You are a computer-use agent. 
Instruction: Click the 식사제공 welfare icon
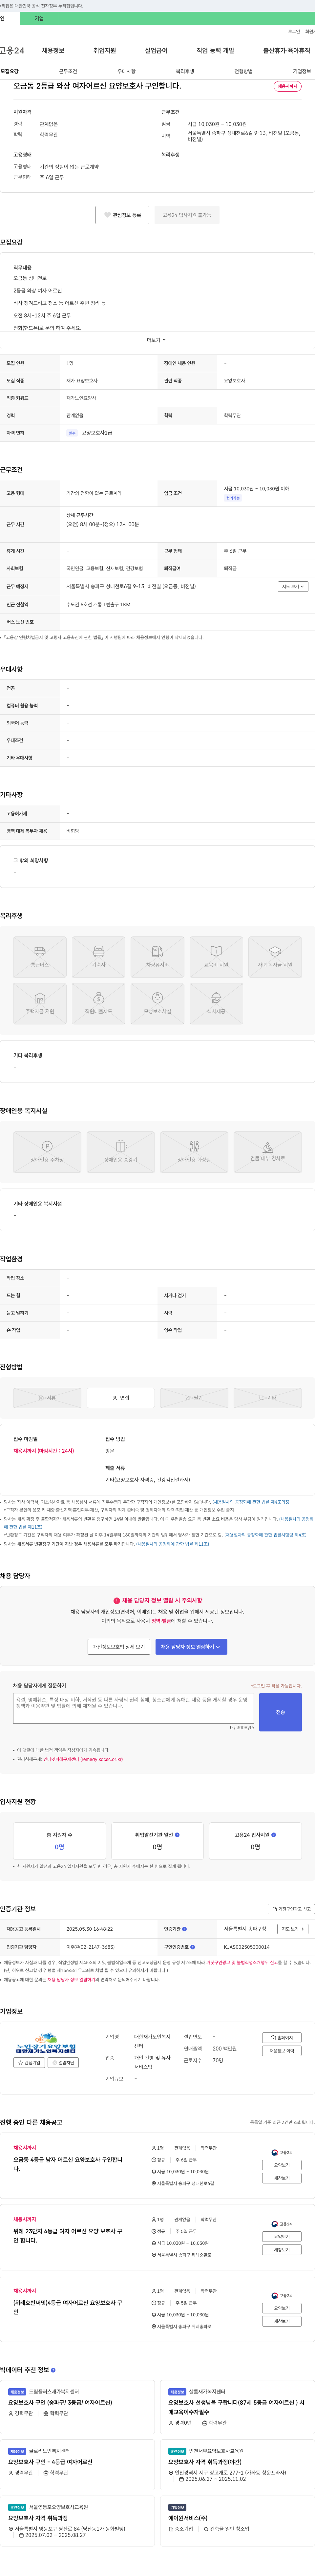tap(216, 998)
